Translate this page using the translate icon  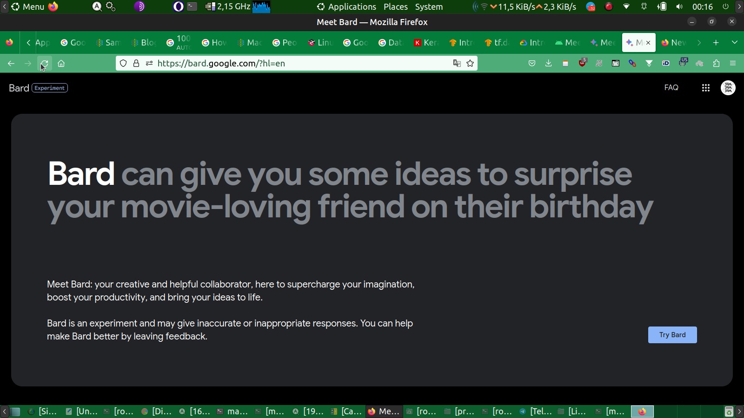click(457, 64)
